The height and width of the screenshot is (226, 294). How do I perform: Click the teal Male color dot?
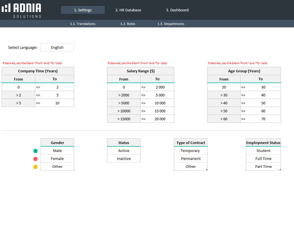tap(35, 151)
